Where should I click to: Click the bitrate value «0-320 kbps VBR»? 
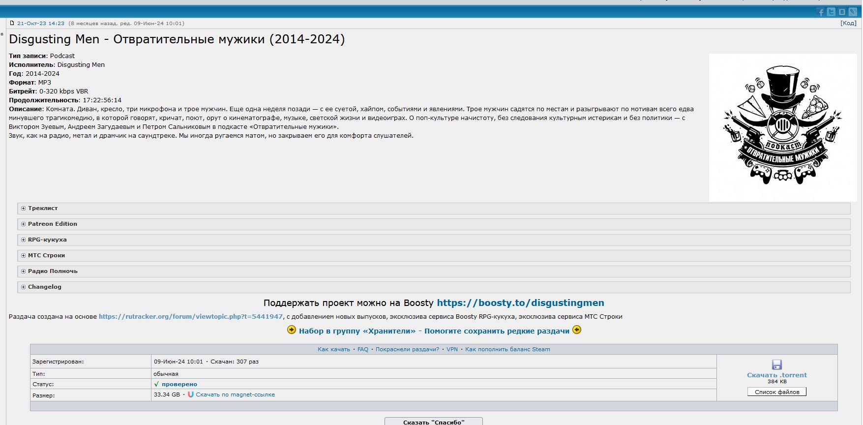click(x=64, y=91)
